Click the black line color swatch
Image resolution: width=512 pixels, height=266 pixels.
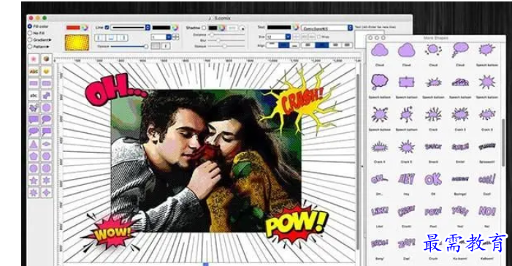click(161, 28)
